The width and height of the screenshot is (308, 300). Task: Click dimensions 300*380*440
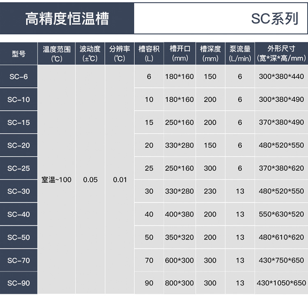[x=281, y=77]
